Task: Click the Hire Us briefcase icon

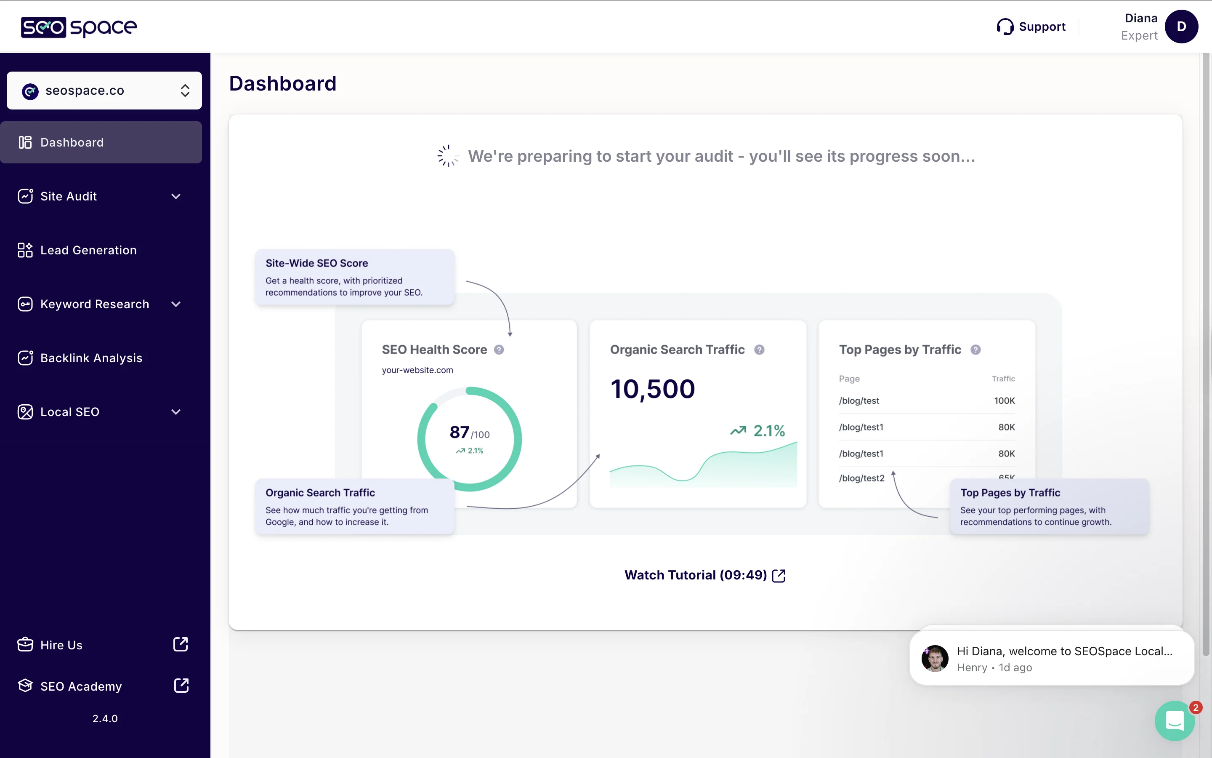Action: [25, 645]
